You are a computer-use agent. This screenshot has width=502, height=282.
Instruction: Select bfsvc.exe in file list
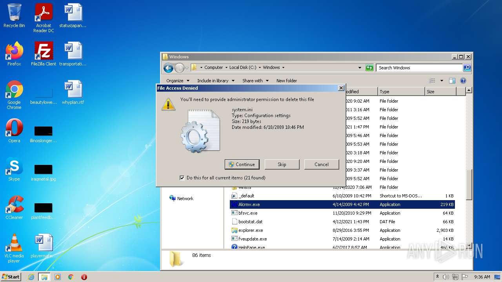tap(342, 213)
